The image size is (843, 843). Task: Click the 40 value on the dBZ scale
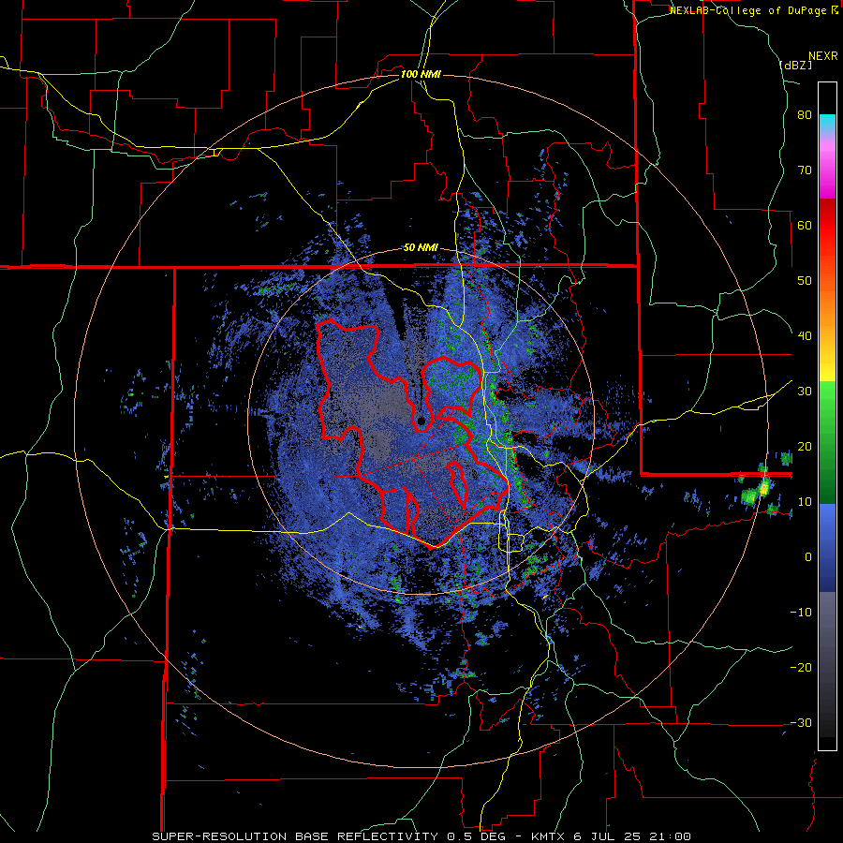click(x=805, y=336)
